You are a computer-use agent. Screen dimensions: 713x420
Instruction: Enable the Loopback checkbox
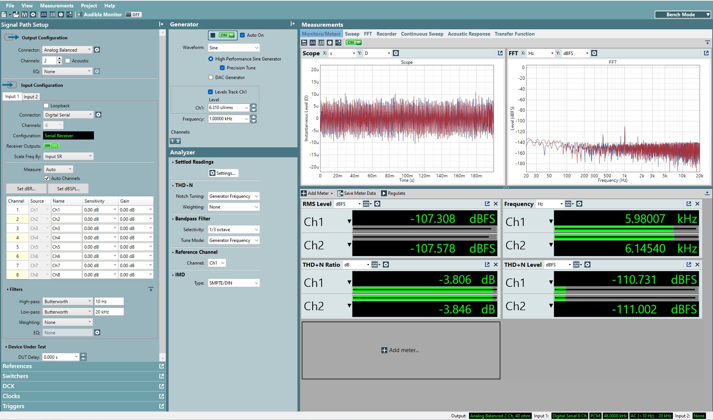46,105
